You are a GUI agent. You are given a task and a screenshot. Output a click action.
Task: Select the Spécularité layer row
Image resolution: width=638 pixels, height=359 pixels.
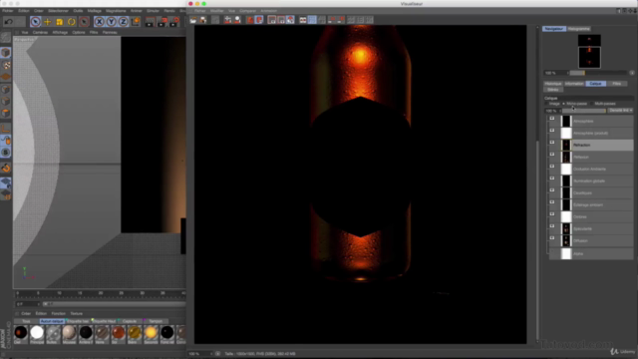pos(591,228)
